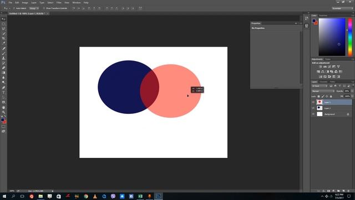Add an Invert adjustment

[x=321, y=77]
